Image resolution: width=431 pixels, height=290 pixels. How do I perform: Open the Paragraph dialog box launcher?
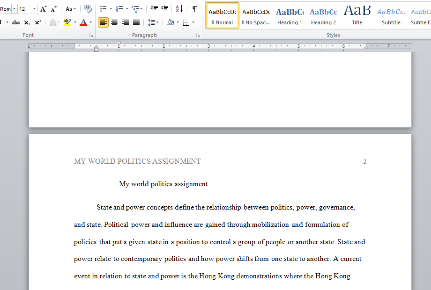point(198,36)
